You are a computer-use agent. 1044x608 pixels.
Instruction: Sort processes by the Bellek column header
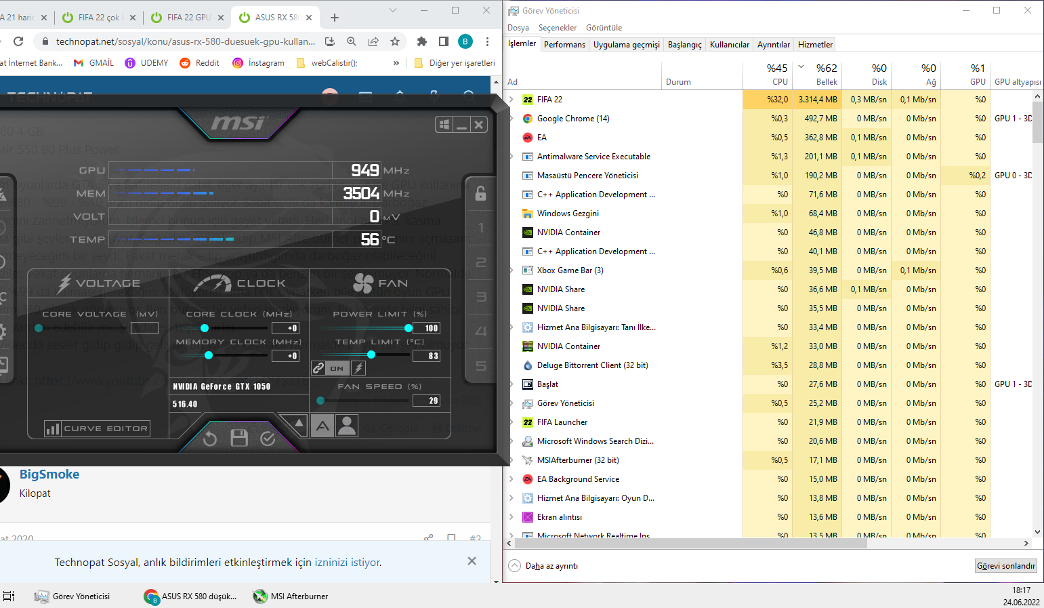click(x=816, y=75)
